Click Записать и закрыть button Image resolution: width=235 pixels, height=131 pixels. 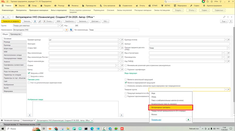11,21
